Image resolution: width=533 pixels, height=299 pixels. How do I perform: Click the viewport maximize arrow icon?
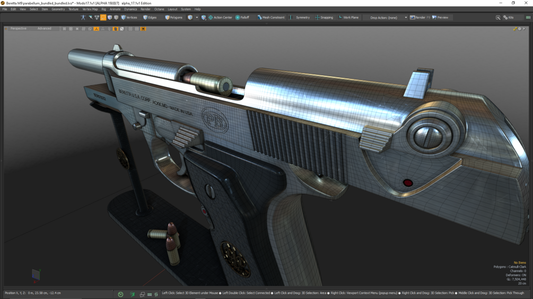point(515,29)
